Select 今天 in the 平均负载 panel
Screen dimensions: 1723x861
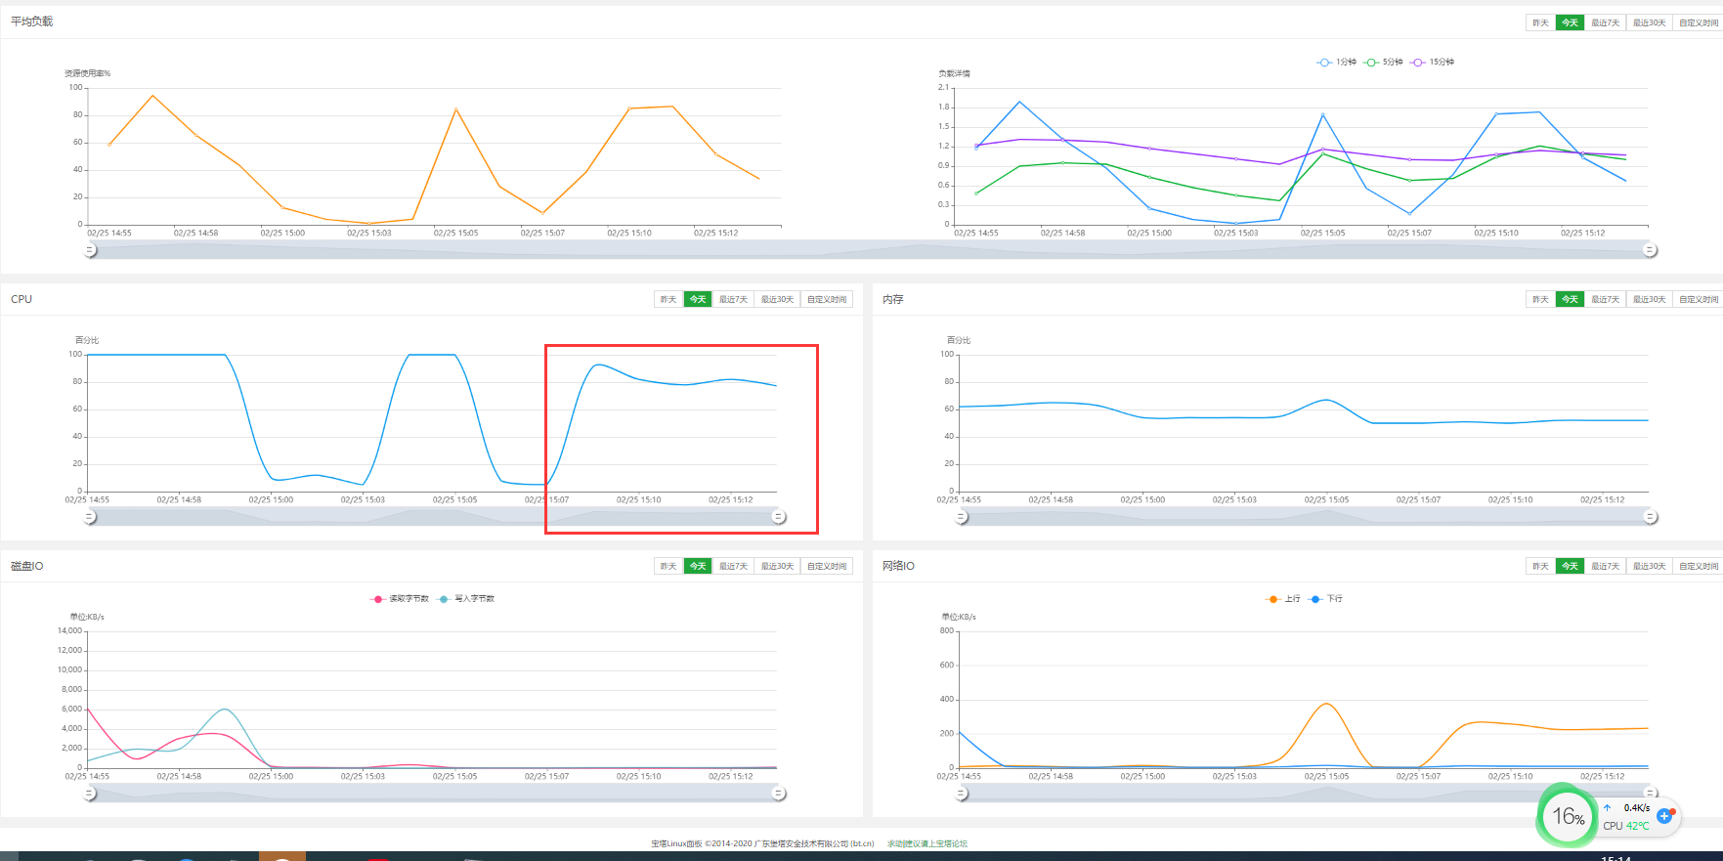pos(1570,22)
